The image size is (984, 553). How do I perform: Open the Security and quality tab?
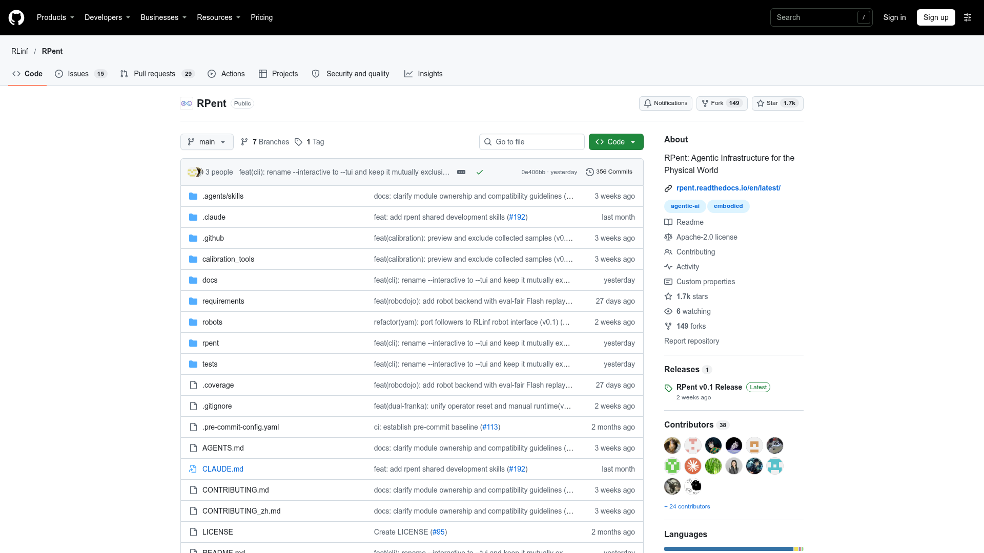click(x=351, y=74)
